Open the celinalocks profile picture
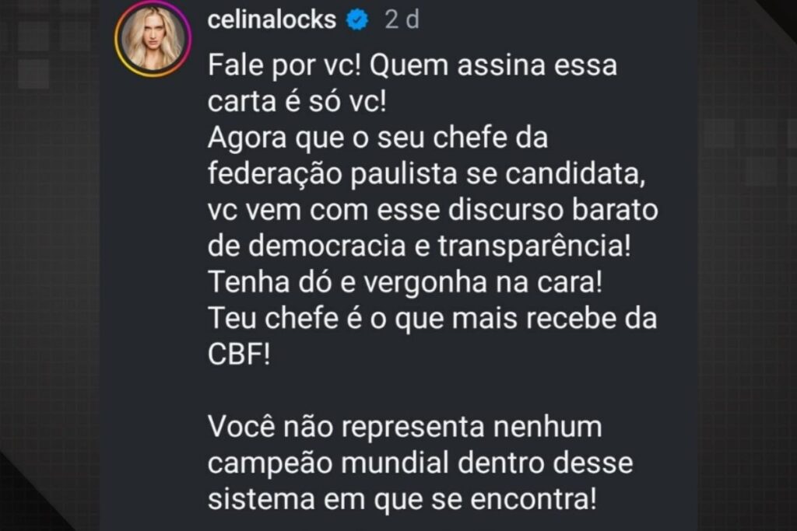 click(x=153, y=38)
